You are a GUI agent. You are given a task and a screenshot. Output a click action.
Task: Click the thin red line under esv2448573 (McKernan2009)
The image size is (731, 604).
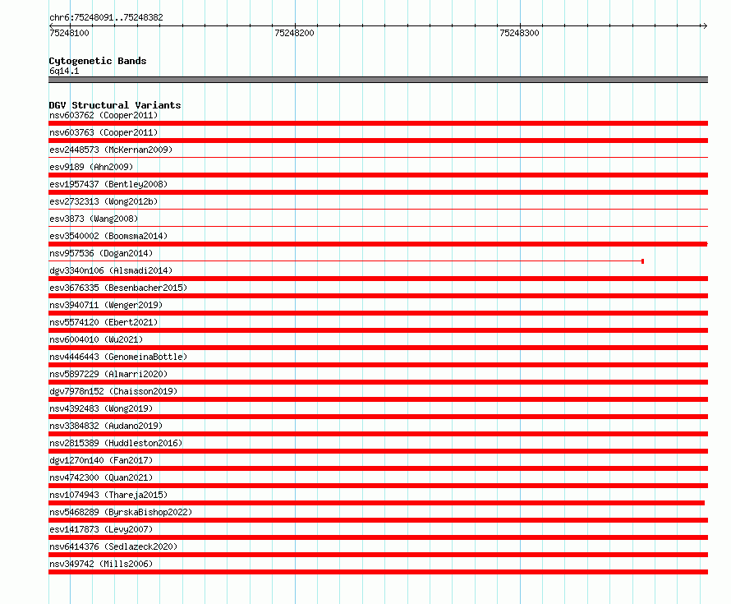click(x=378, y=158)
